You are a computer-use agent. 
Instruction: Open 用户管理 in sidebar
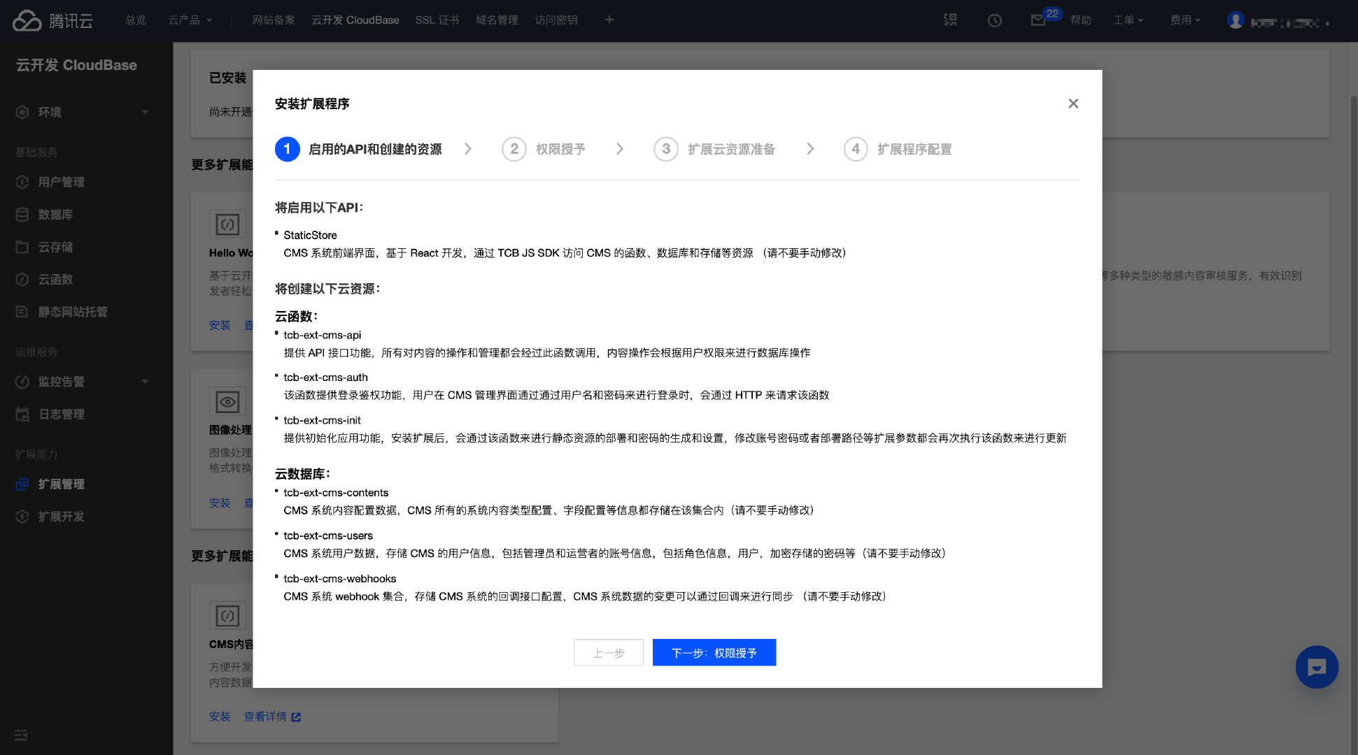coord(61,182)
